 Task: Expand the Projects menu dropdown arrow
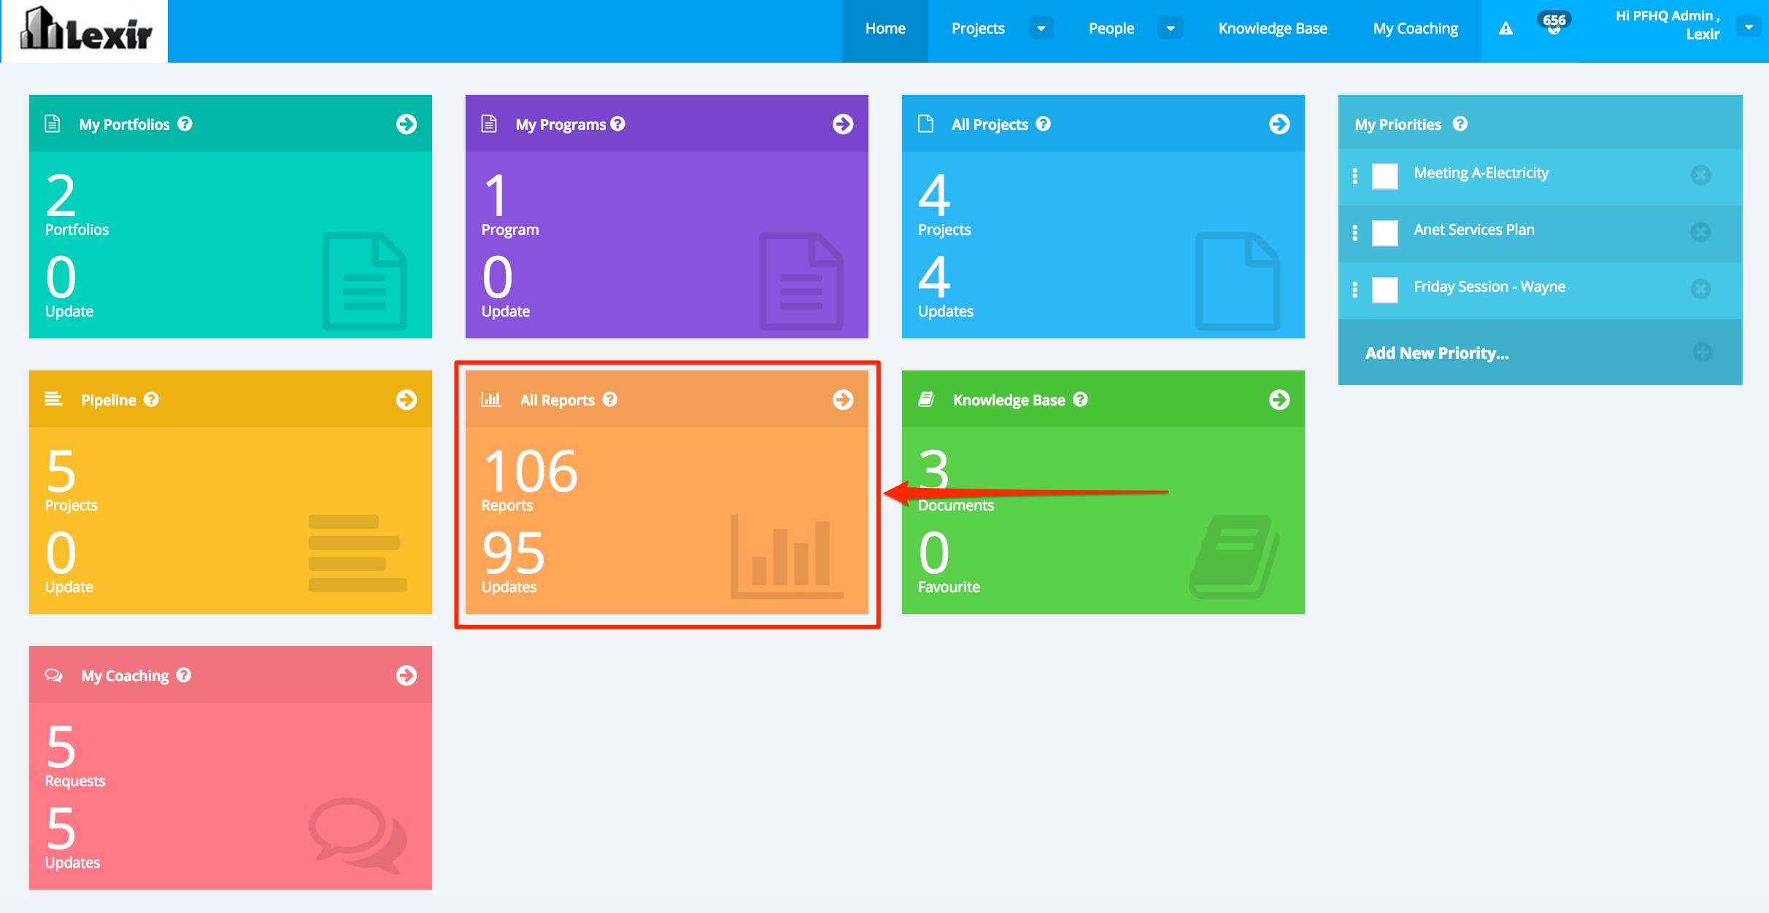pyautogui.click(x=1041, y=28)
